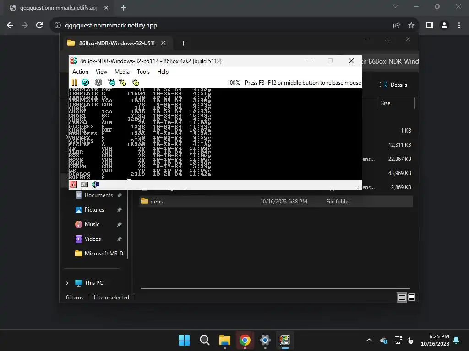Toggle the Details pane in File Explorer
Image resolution: width=469 pixels, height=351 pixels.
(x=393, y=85)
